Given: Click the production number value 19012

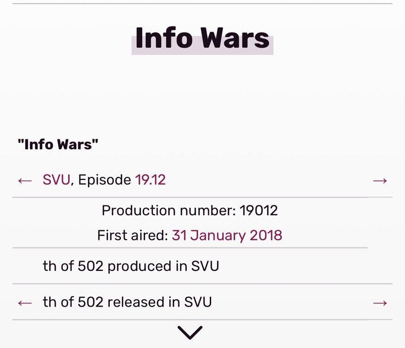Looking at the screenshot, I should click(x=259, y=211).
